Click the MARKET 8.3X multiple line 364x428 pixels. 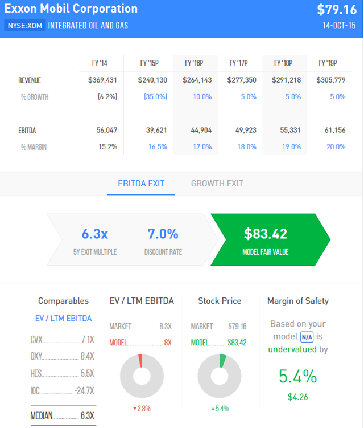(x=140, y=327)
